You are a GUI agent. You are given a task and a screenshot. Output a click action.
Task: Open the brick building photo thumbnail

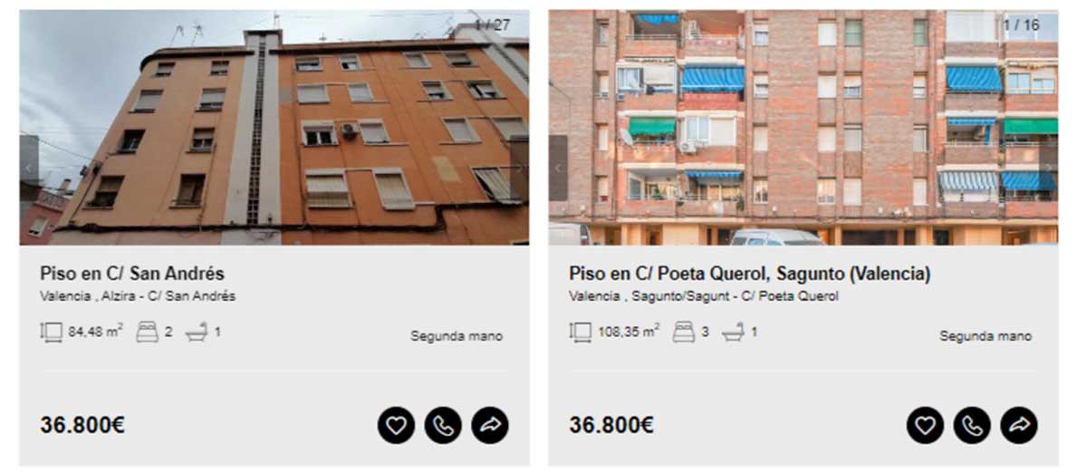click(803, 127)
